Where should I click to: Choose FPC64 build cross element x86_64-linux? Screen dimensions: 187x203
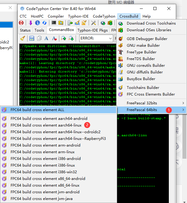click(59, 185)
